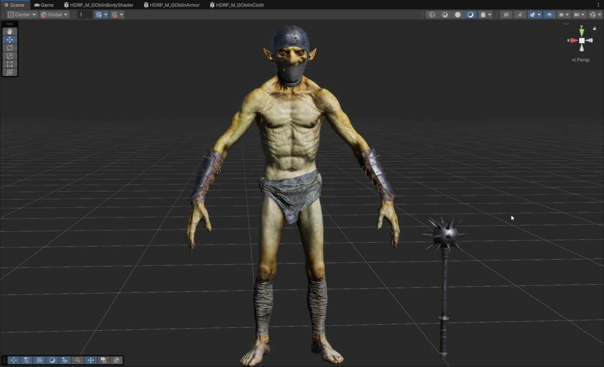The width and height of the screenshot is (604, 367).
Task: Click the compass icon in bottom overlay
Action: [x=117, y=360]
